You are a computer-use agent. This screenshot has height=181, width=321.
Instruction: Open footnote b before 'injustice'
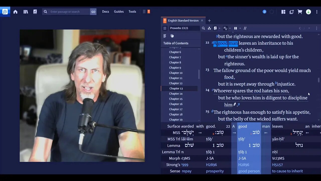click(x=276, y=83)
